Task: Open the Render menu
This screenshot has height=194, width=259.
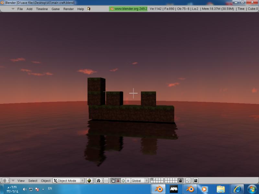Action: click(x=69, y=9)
